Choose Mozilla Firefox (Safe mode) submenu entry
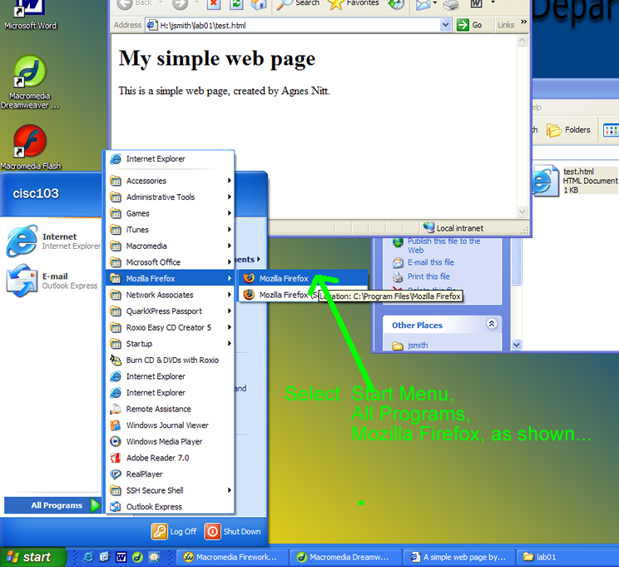This screenshot has height=567, width=619. 279,295
